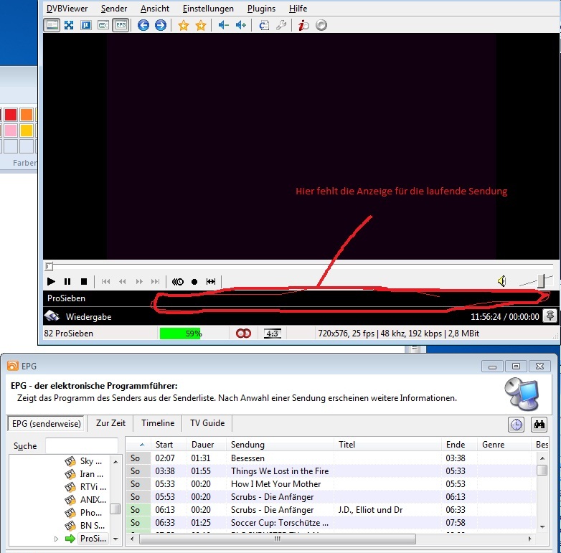Sort EPG list by Start column
The image size is (561, 553).
pyautogui.click(x=164, y=445)
